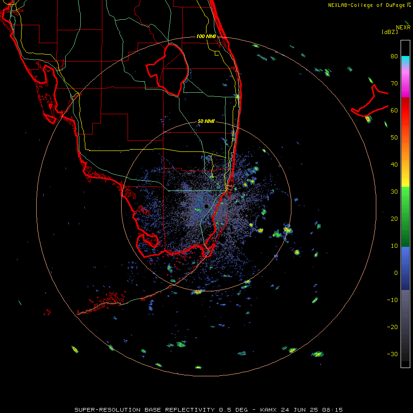Image resolution: width=413 pixels, height=413 pixels.
Task: Click the blue segment of the color bar
Action: (405, 268)
